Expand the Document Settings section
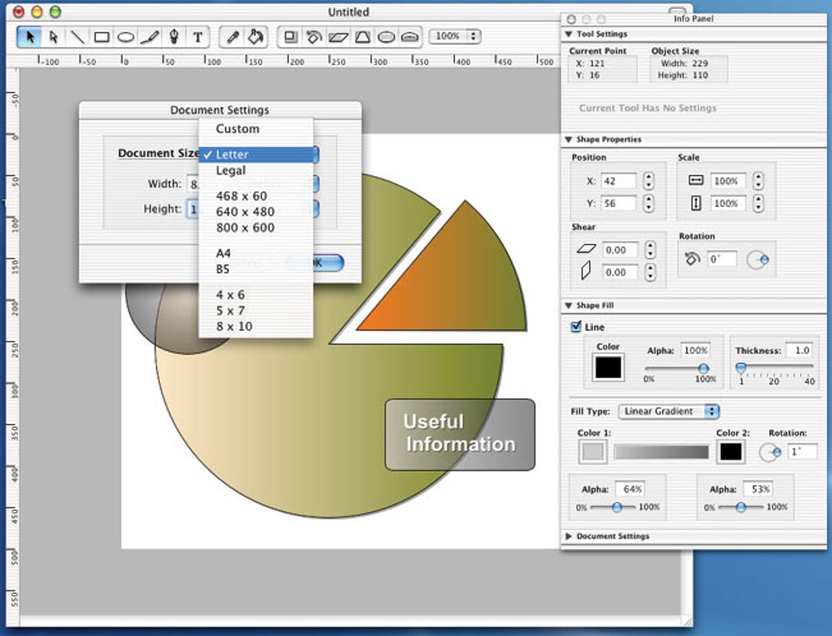832x636 pixels. tap(569, 537)
